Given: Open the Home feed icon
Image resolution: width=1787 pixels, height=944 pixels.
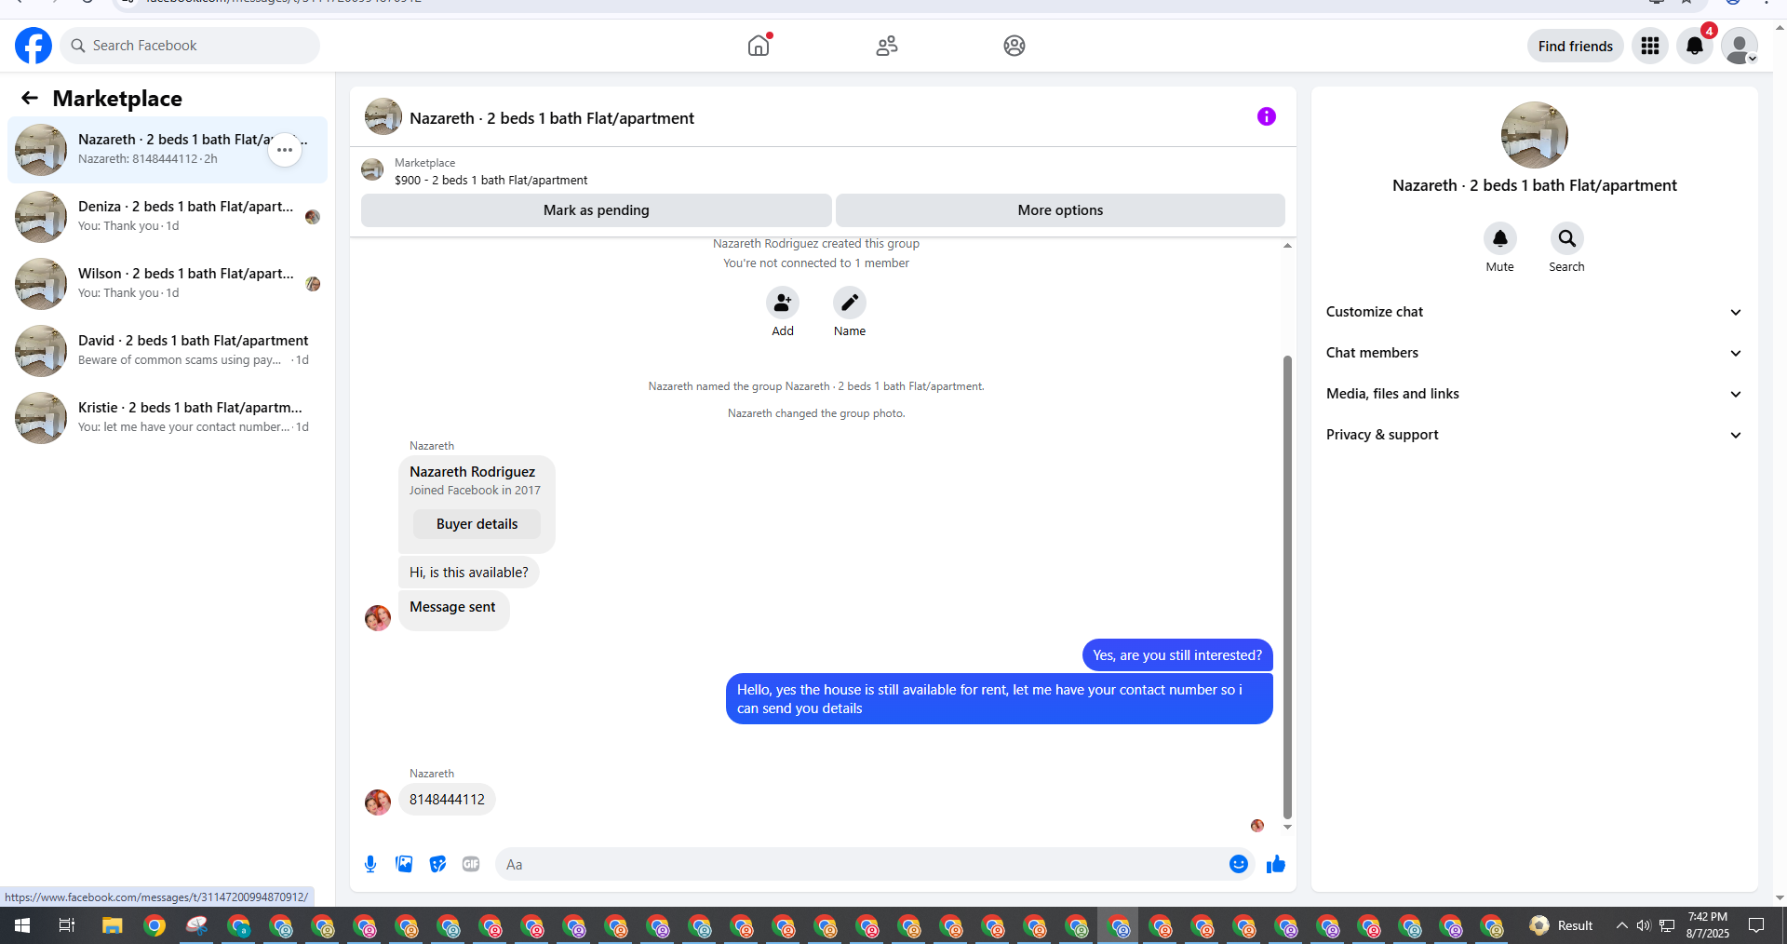Looking at the screenshot, I should click(x=759, y=45).
